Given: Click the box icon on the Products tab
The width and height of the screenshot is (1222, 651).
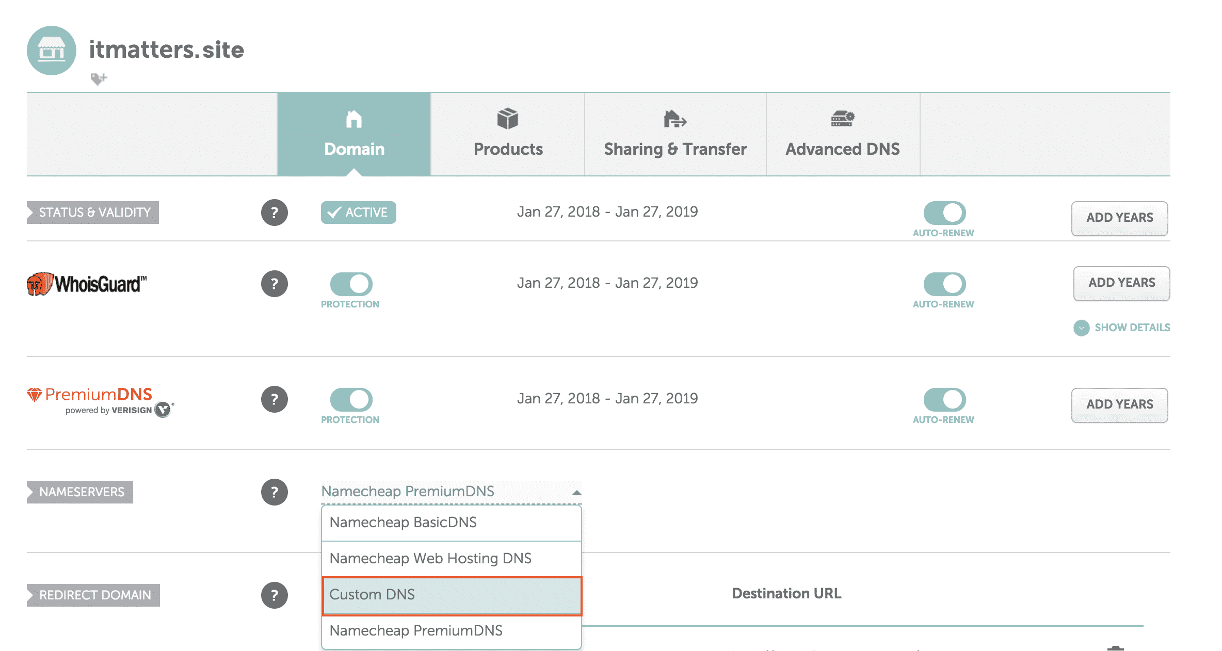Looking at the screenshot, I should coord(508,119).
